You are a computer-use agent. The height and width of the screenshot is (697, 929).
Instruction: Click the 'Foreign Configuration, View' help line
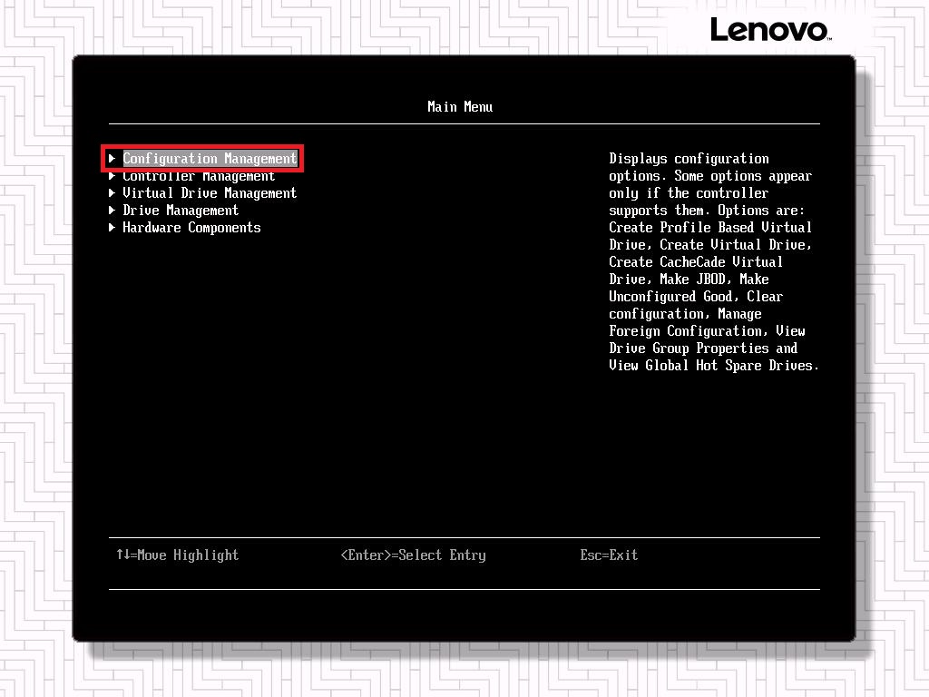coord(707,331)
